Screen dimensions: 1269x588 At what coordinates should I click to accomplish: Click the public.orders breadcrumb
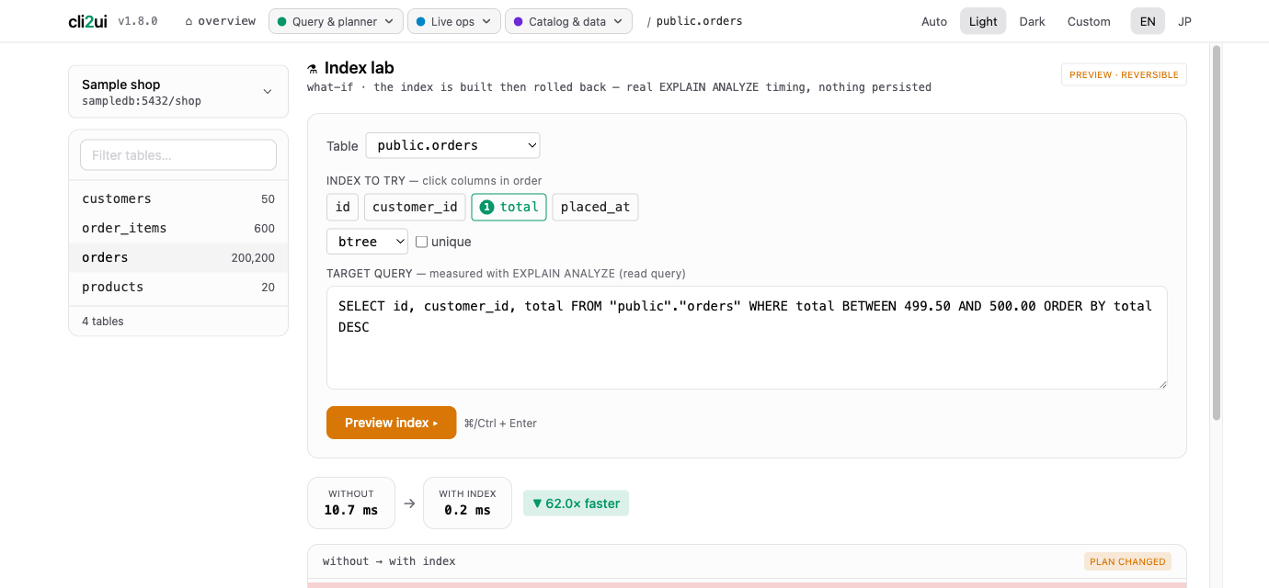(699, 21)
